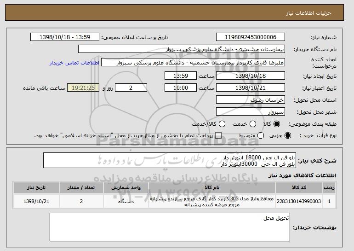Click the شرح کلی نیاز label
Screen dimensions: 354x251
317,161
